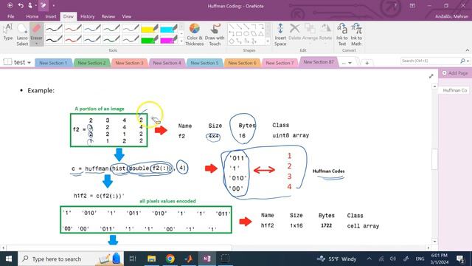472x266 pixels.
Task: Open New Section 3 tab
Action: 129,63
